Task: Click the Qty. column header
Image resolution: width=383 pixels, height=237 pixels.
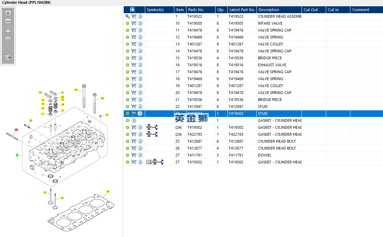Action: pos(220,10)
